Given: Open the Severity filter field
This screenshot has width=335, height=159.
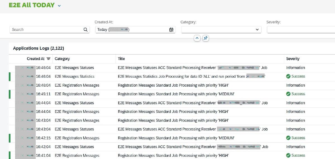Looking at the screenshot, I should 300,30.
